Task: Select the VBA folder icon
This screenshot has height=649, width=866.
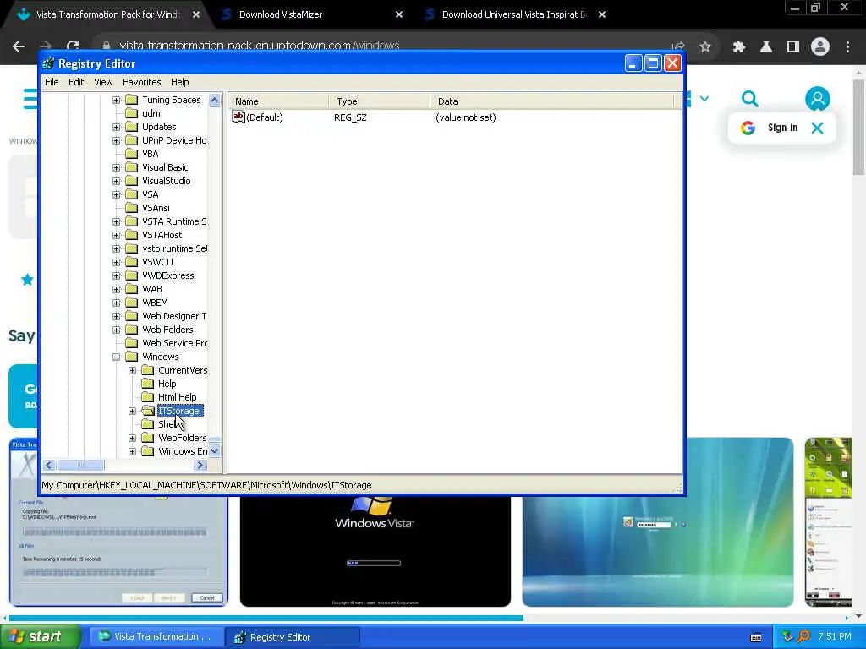Action: (131, 154)
